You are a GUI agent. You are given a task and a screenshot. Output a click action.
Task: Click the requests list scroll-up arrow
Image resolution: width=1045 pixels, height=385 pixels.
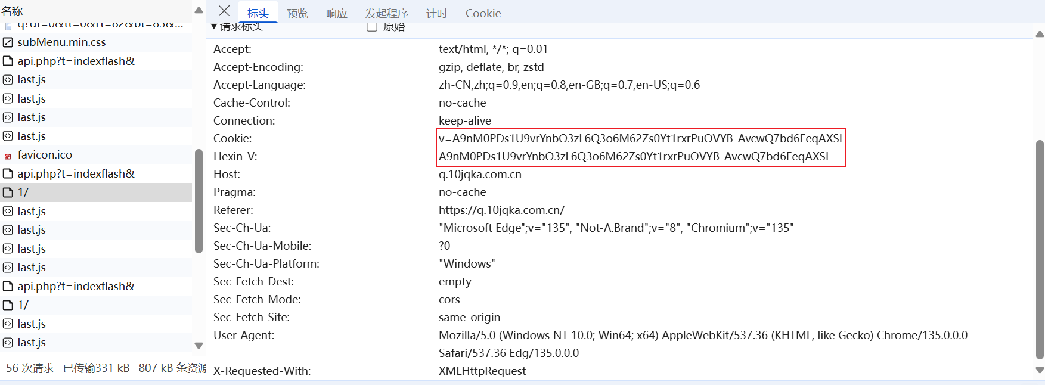coord(199,11)
